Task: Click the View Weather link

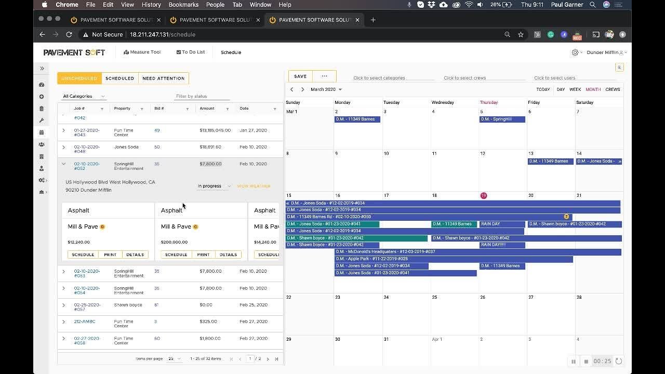Action: tap(254, 186)
